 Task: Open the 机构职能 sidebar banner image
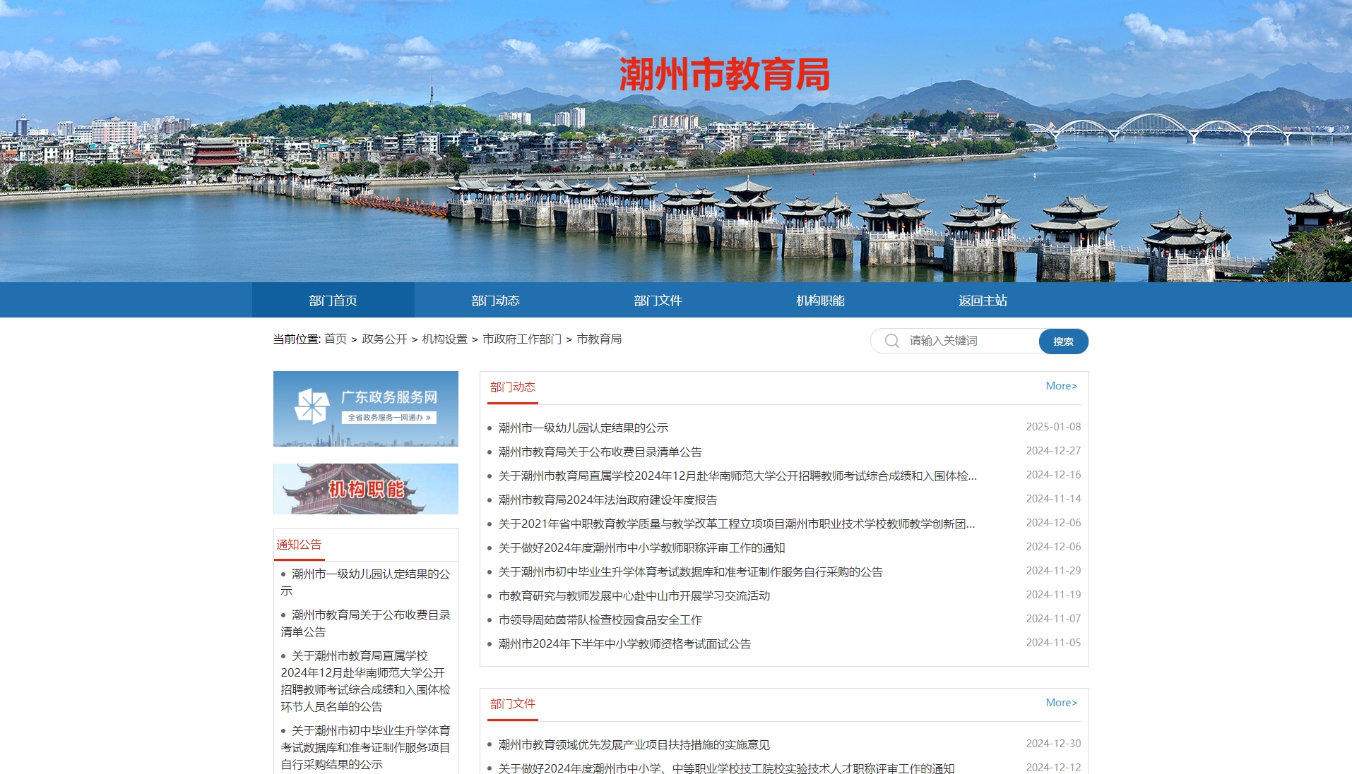(365, 488)
